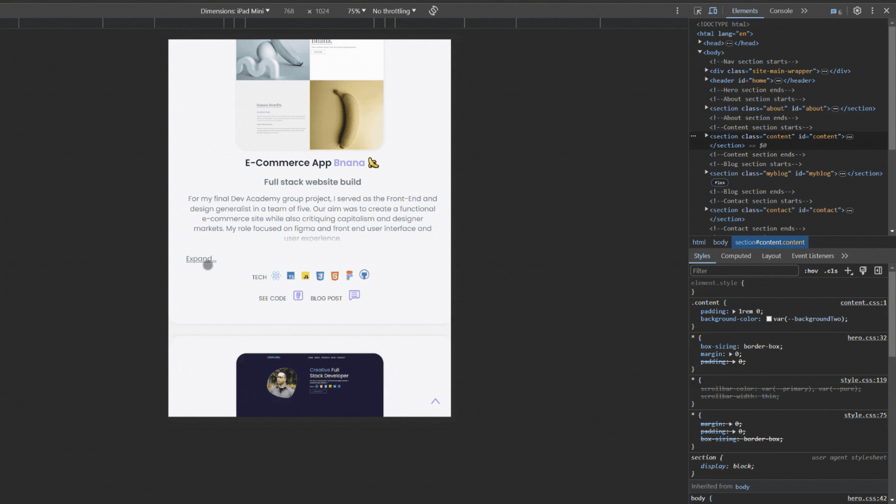
Task: Expand the section class contact node
Action: tap(707, 210)
